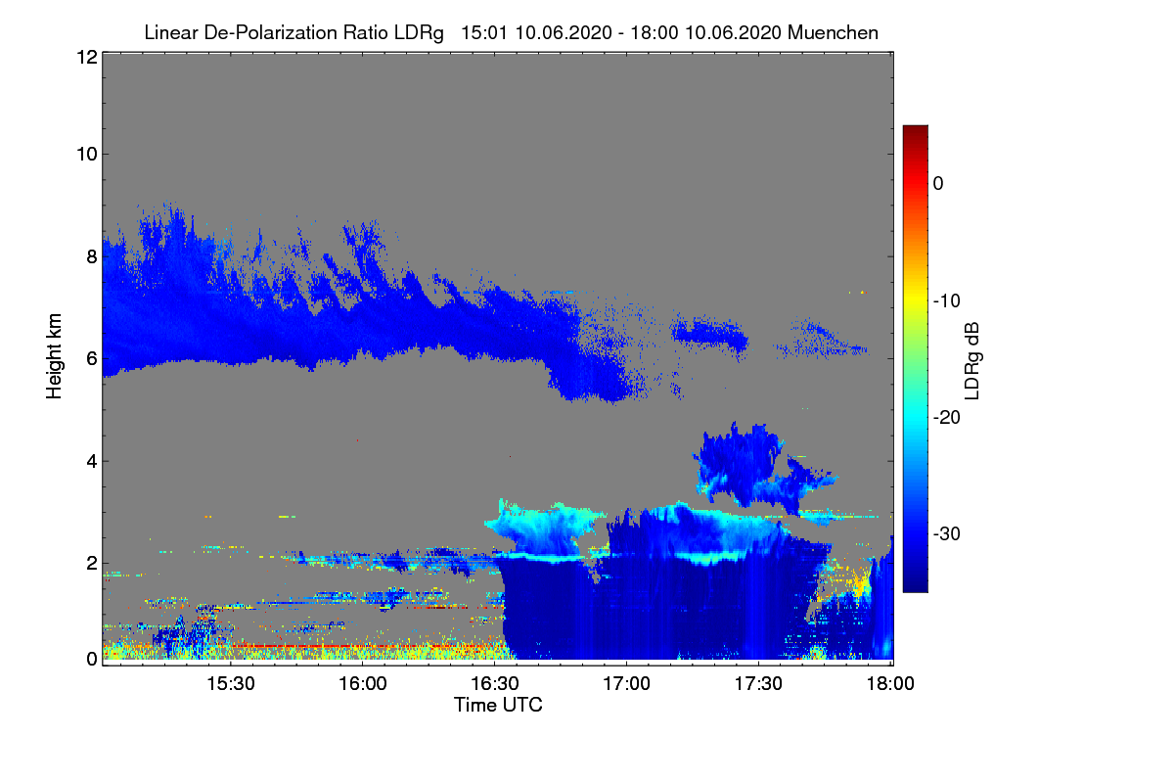Click the '10' height axis tick label
Image resolution: width=1174 pixels, height=783 pixels.
pyautogui.click(x=85, y=154)
